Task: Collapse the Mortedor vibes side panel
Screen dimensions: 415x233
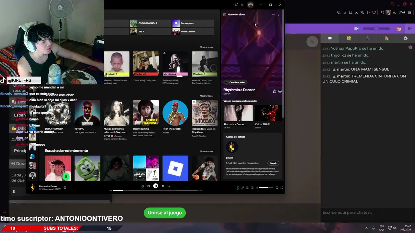Action: click(x=225, y=15)
